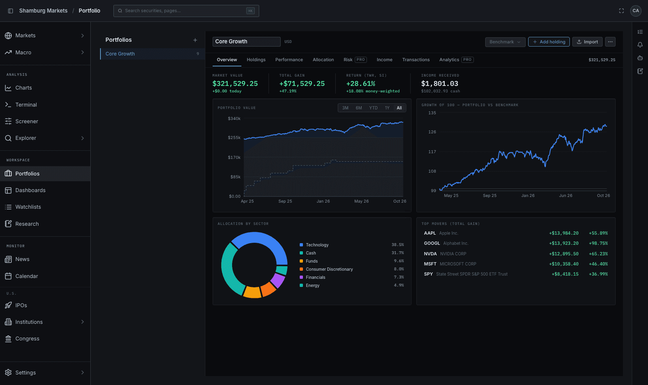Open Terminal from the sidebar
The height and width of the screenshot is (385, 648).
[x=45, y=105]
